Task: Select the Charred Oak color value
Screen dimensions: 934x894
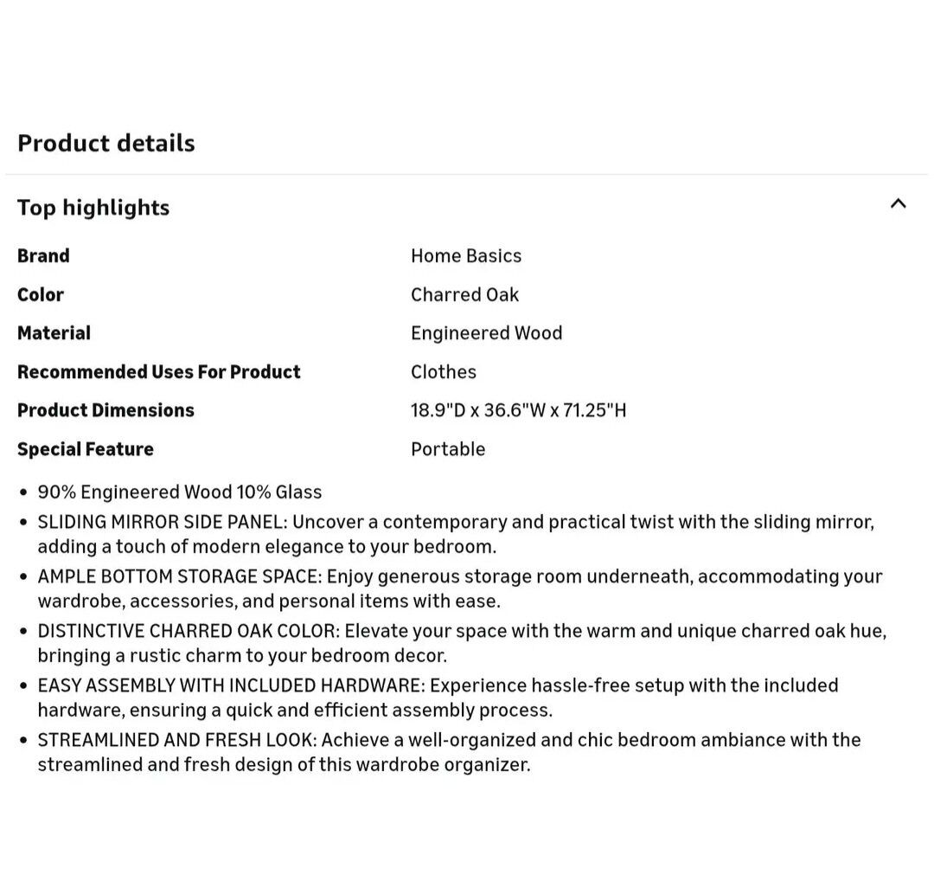Action: 464,294
